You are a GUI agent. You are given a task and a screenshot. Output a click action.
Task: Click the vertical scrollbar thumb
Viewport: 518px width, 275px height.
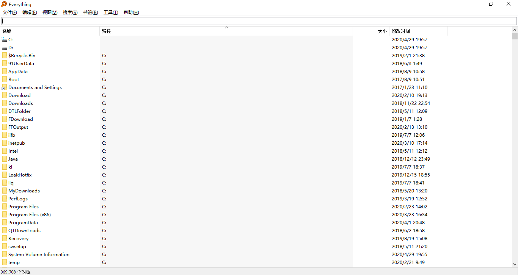[515, 36]
